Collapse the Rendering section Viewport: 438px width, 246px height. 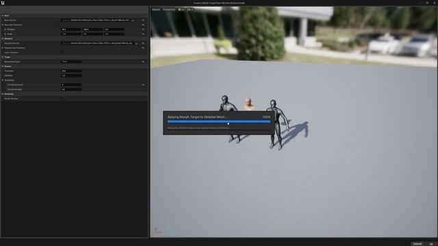tap(3, 94)
